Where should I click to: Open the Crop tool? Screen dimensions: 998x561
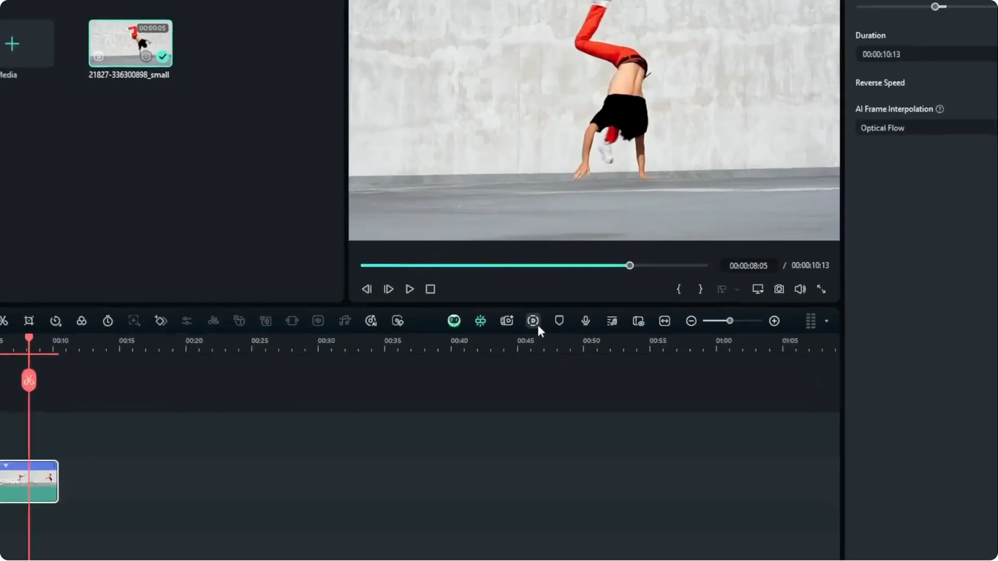tap(29, 321)
